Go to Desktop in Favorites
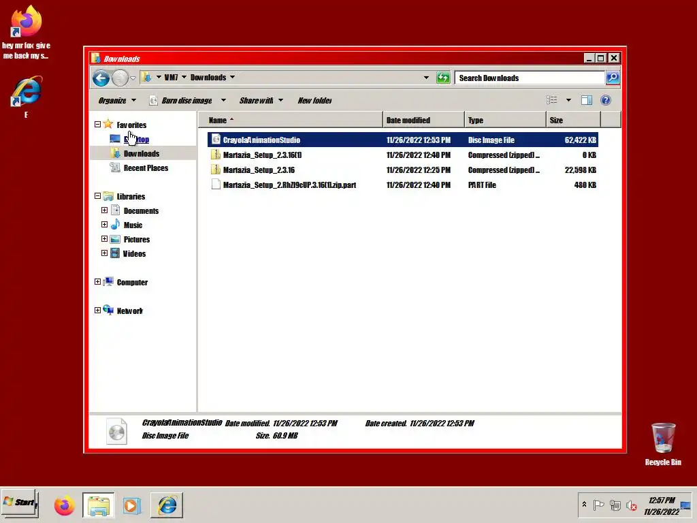Viewport: 697px width, 523px height. click(136, 139)
